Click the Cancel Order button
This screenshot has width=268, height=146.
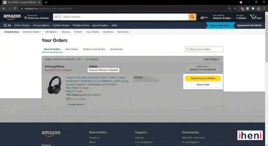(203, 85)
